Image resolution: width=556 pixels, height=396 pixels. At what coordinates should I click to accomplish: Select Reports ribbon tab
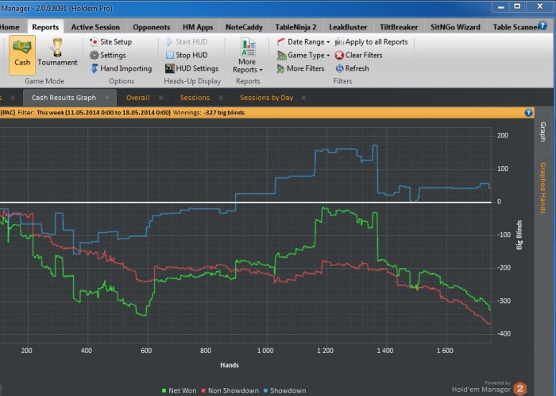[45, 27]
